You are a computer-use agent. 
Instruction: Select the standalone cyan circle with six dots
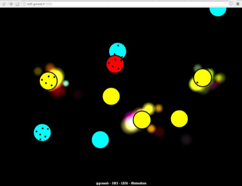coord(42,132)
